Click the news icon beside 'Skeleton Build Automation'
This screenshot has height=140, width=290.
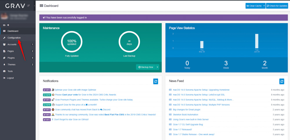170,115
